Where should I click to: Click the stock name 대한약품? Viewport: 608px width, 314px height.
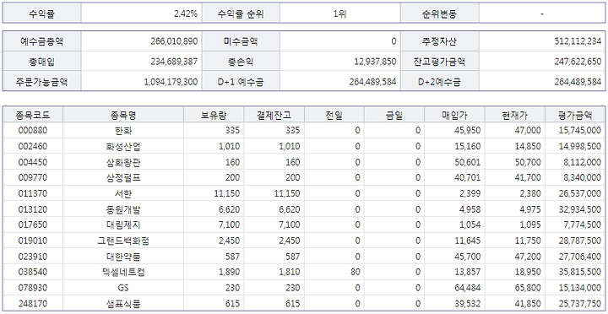coord(123,257)
